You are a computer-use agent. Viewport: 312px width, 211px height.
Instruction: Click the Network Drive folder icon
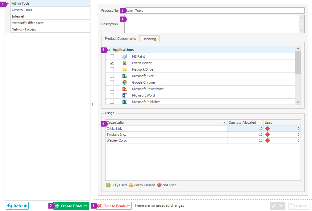[125, 69]
